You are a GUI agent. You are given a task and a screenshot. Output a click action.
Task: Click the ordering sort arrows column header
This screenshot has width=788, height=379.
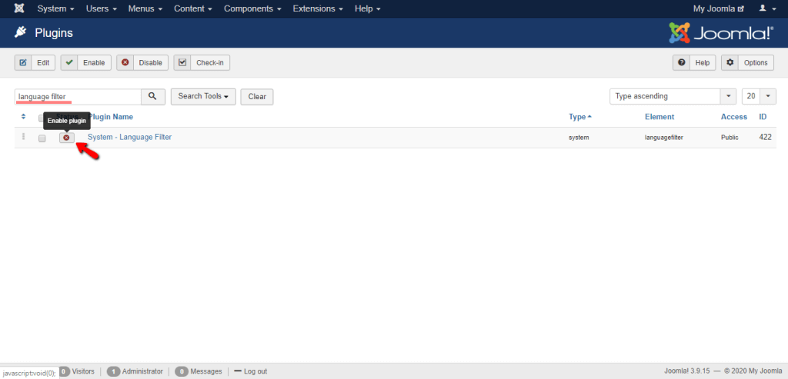tap(23, 117)
